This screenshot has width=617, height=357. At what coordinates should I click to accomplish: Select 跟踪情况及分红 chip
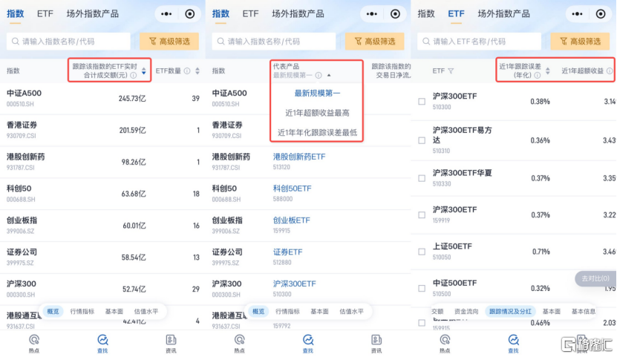tap(510, 312)
